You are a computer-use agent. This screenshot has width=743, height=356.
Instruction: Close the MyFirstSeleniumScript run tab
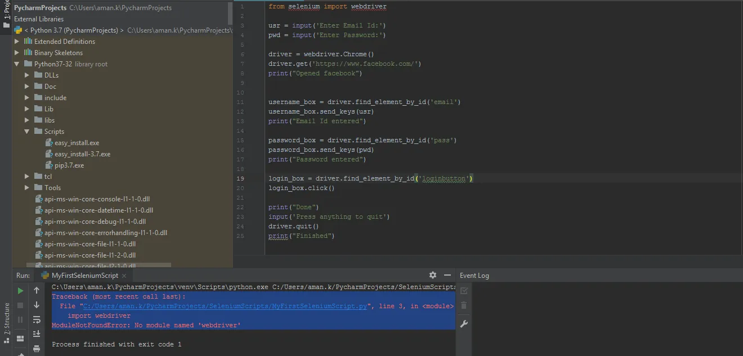tap(124, 276)
